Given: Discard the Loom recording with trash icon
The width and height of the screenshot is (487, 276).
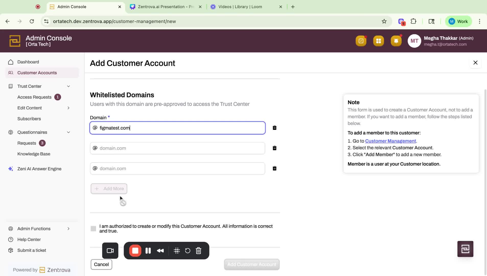Looking at the screenshot, I should pyautogui.click(x=199, y=251).
